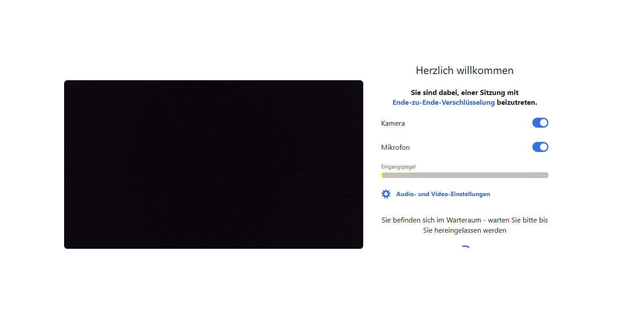Select the Mikrofon label

(395, 147)
